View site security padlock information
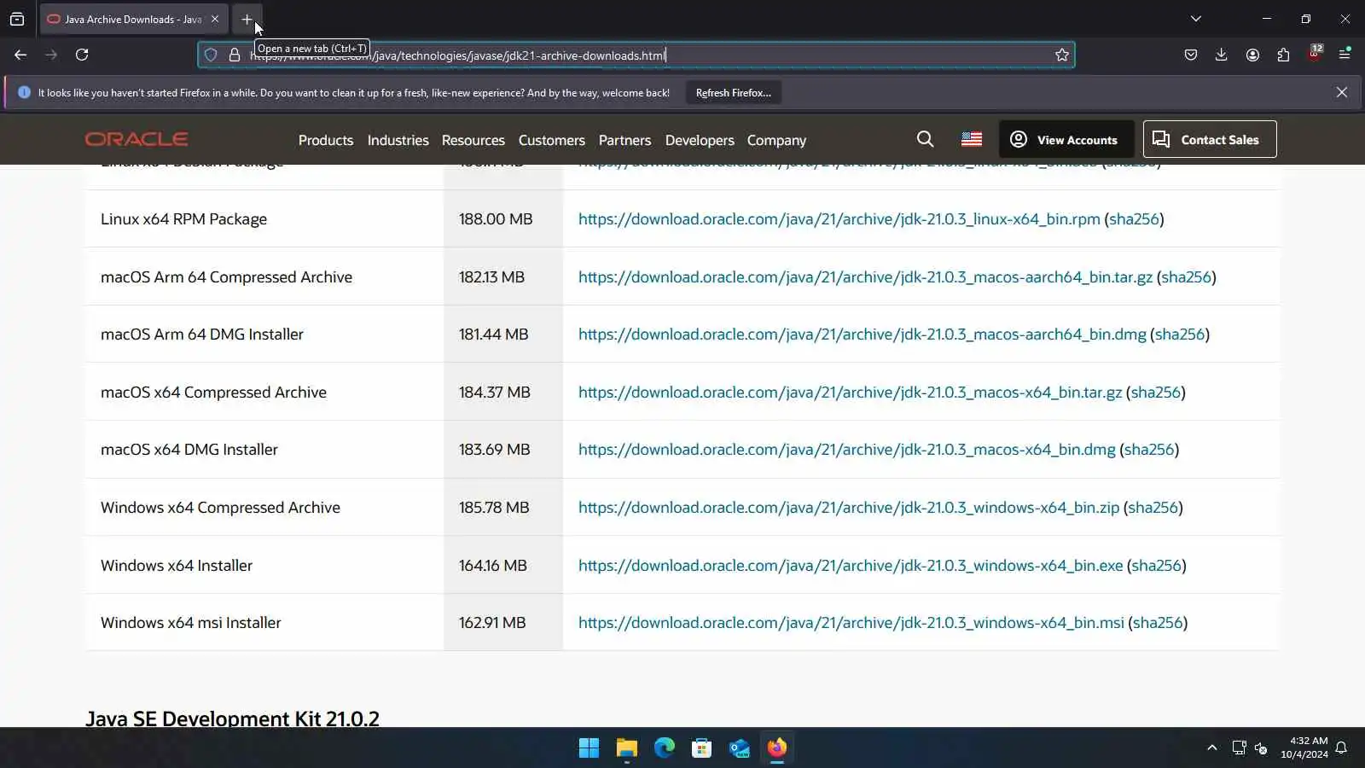Viewport: 1365px width, 768px height. coord(235,55)
